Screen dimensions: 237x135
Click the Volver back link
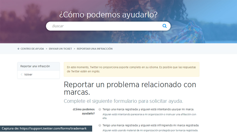[x=28, y=74]
